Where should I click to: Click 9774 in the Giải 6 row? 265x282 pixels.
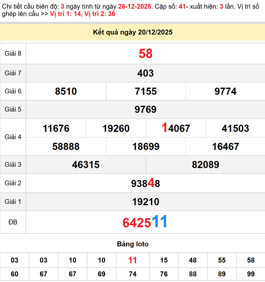pos(225,91)
